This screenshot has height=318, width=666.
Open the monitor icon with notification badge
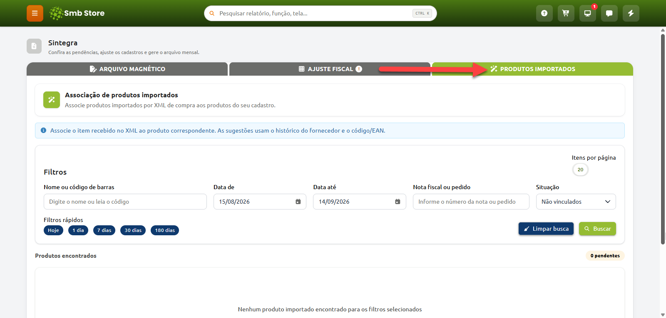click(588, 13)
